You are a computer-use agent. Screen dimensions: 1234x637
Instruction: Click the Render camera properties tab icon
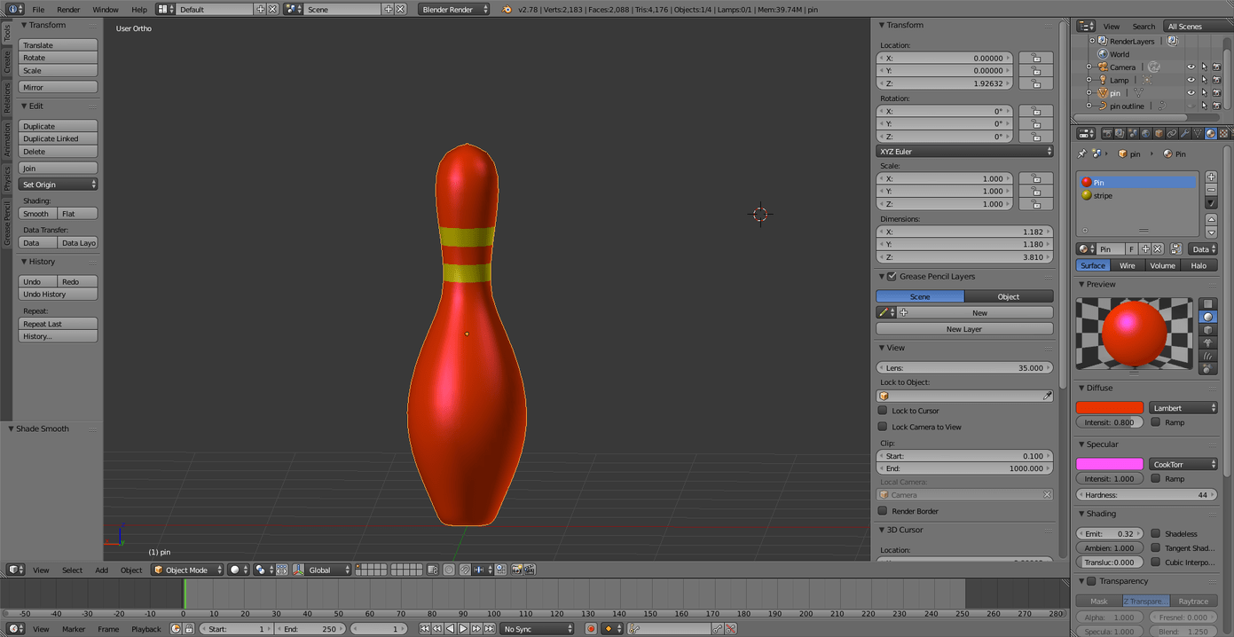point(1106,134)
